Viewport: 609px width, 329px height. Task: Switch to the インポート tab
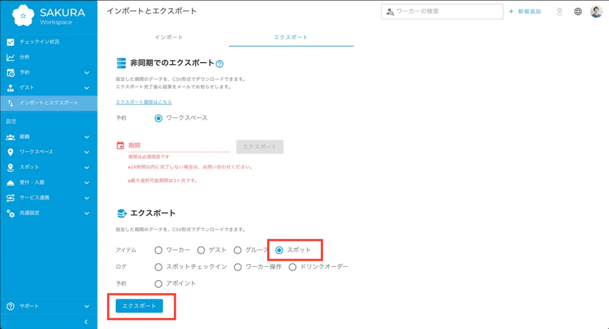pos(169,38)
